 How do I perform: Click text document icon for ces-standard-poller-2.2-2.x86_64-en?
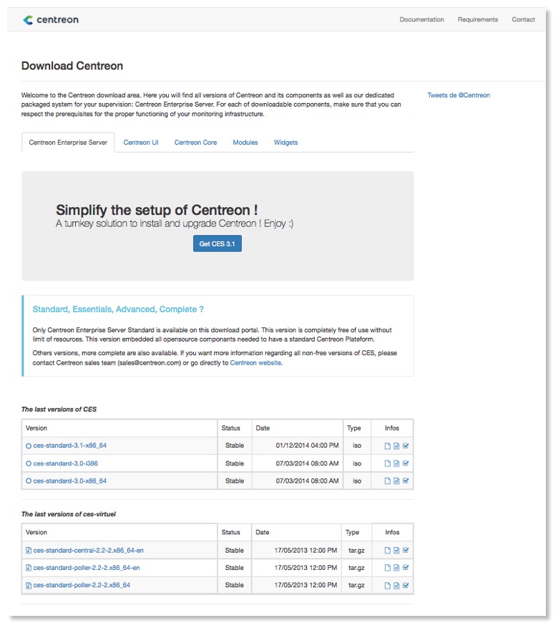[396, 568]
